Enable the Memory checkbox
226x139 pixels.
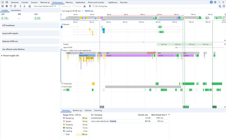coord(74,6)
